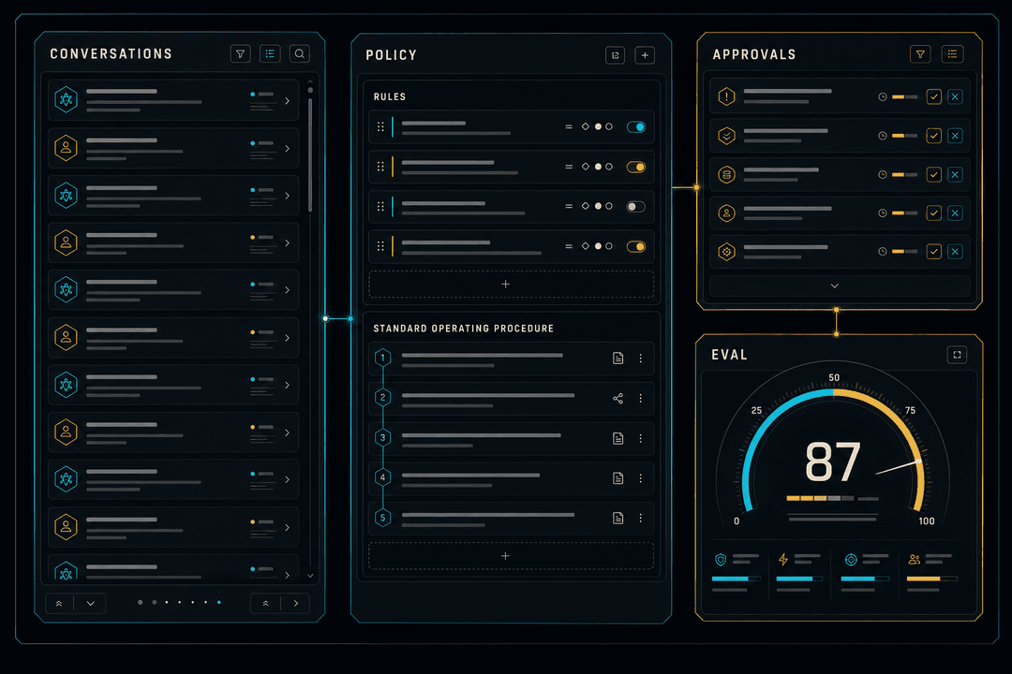This screenshot has height=674, width=1012.
Task: Click the plus icon in Policy header
Action: point(645,55)
